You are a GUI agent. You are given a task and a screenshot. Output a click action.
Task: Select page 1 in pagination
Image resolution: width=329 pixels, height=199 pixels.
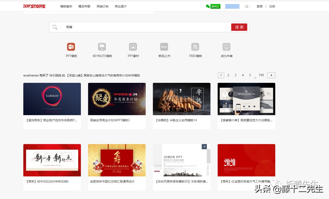tap(221, 75)
